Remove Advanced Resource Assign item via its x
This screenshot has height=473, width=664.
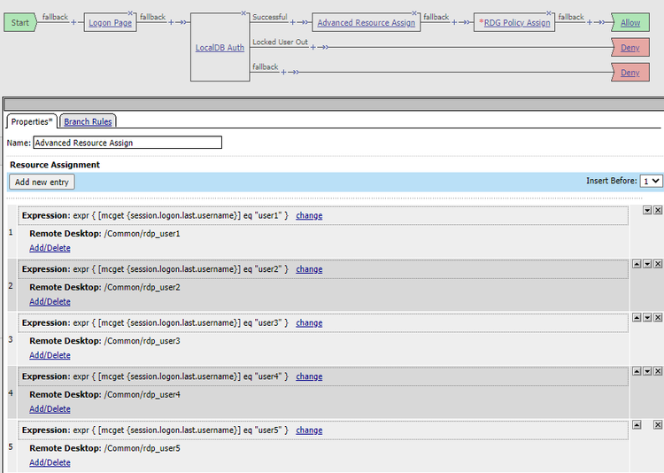414,13
